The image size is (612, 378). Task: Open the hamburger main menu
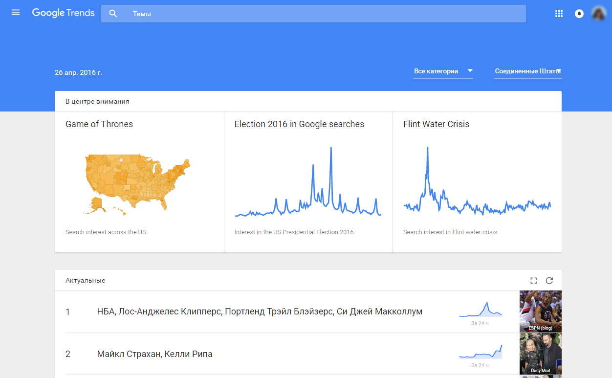pos(16,13)
